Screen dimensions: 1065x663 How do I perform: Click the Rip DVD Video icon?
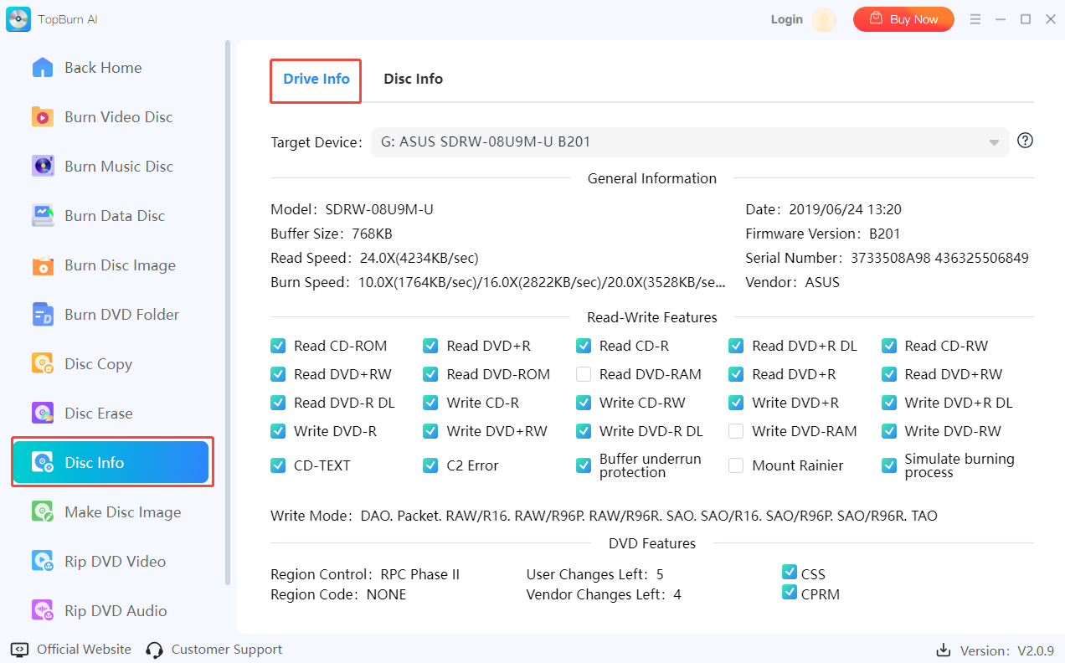(43, 562)
